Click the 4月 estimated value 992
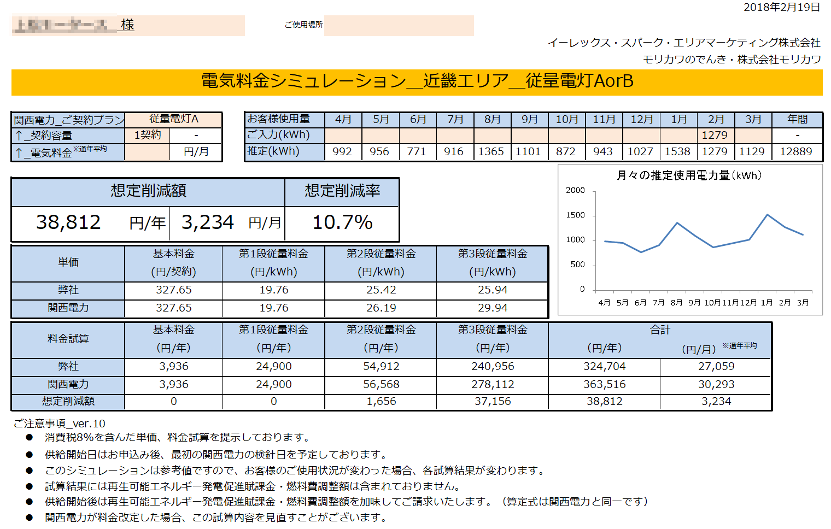The width and height of the screenshot is (831, 529). click(x=343, y=151)
